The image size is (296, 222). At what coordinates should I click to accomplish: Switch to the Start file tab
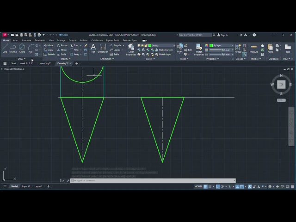pyautogui.click(x=13, y=63)
